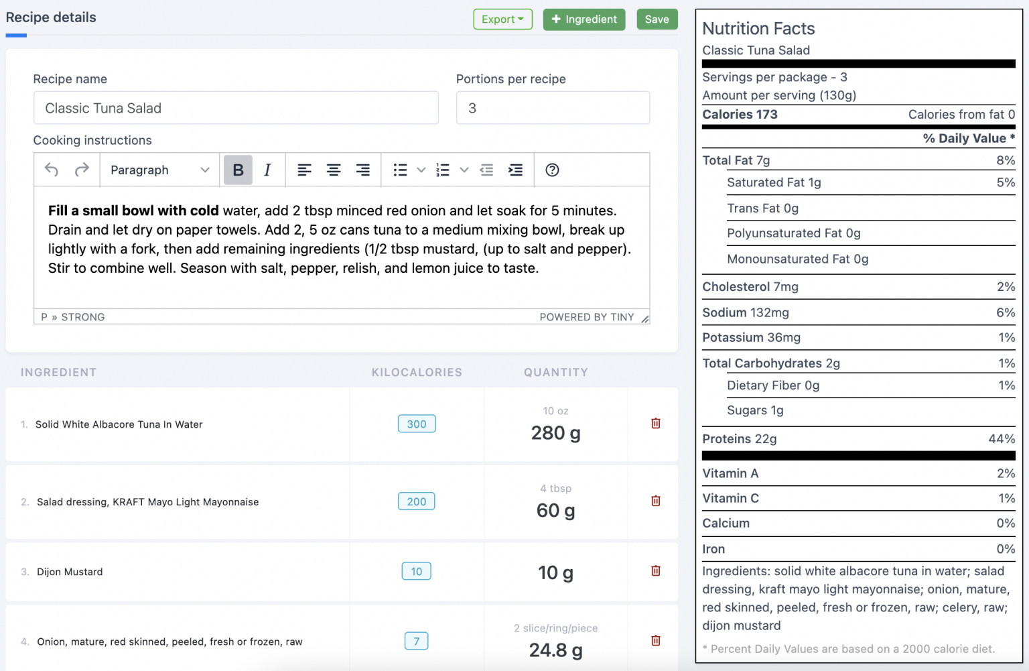
Task: Toggle right text alignment
Action: [x=362, y=170]
